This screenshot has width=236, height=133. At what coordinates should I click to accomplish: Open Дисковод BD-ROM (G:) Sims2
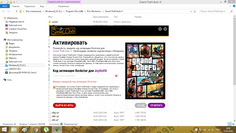pos(22,72)
